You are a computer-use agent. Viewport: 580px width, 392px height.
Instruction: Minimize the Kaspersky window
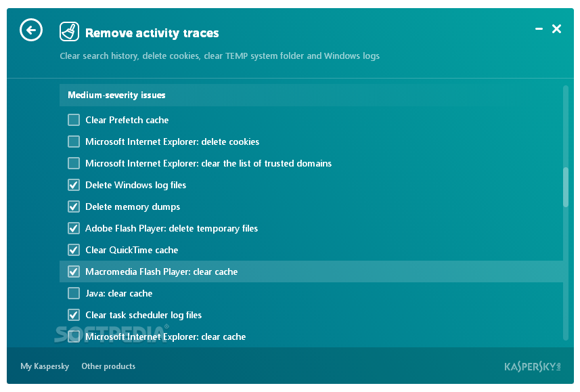click(x=539, y=29)
